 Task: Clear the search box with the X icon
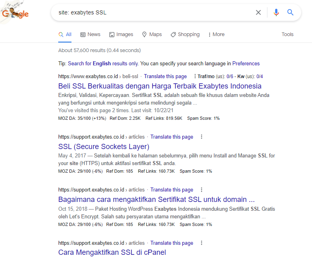click(258, 12)
